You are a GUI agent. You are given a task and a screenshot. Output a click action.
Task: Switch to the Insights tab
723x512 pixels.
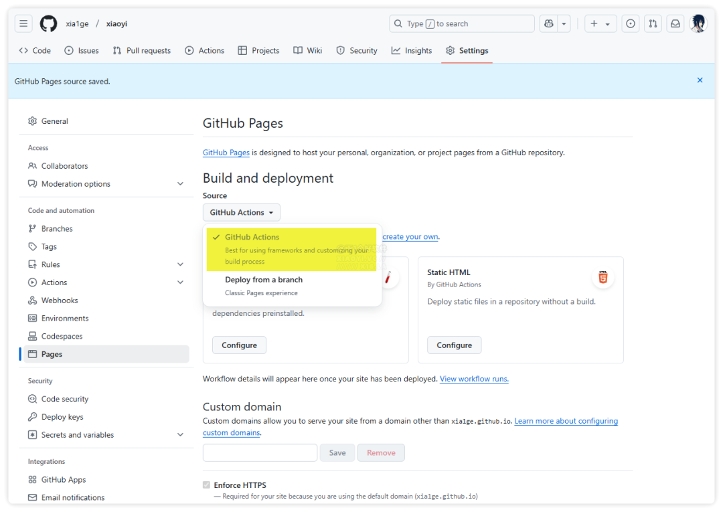(x=412, y=51)
